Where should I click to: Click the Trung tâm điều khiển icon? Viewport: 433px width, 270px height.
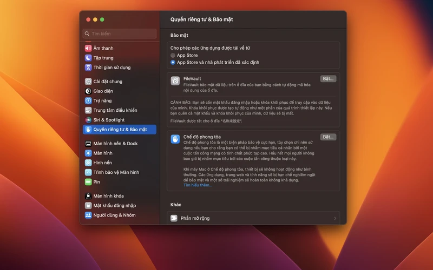[x=88, y=110]
